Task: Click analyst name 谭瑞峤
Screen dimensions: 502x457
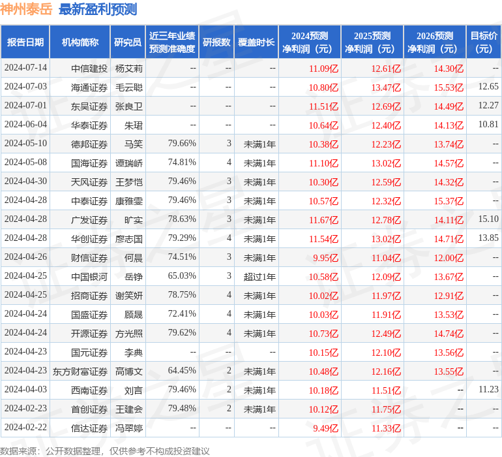Action: click(128, 163)
